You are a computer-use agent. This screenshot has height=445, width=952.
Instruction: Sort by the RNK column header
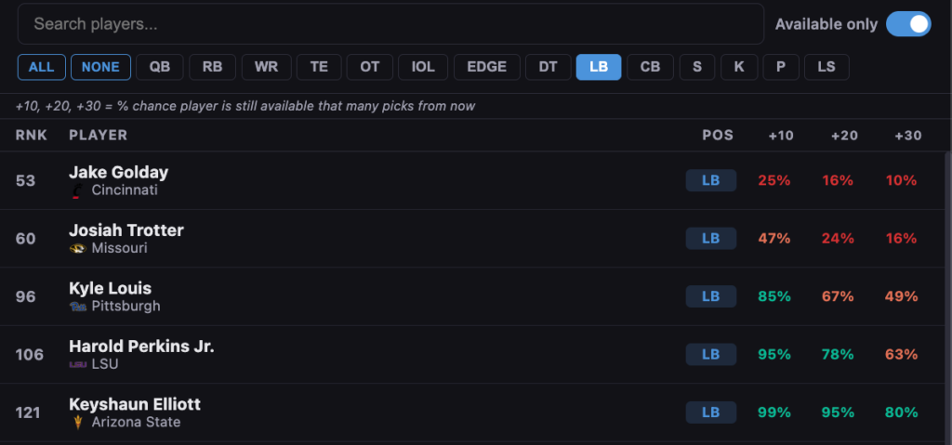pyautogui.click(x=31, y=136)
